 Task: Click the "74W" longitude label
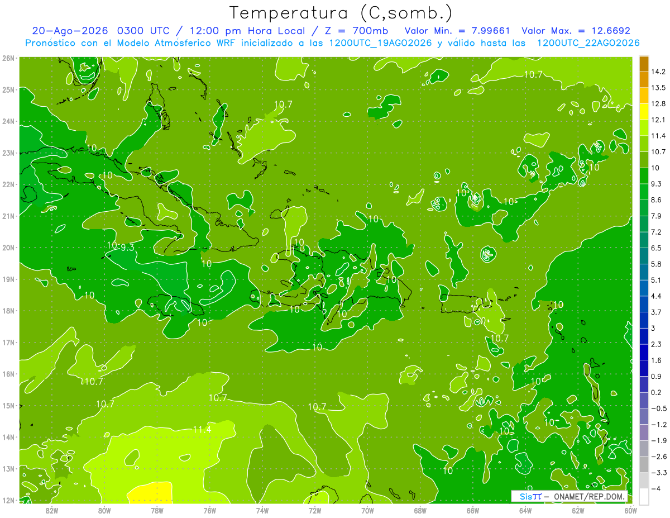[262, 510]
